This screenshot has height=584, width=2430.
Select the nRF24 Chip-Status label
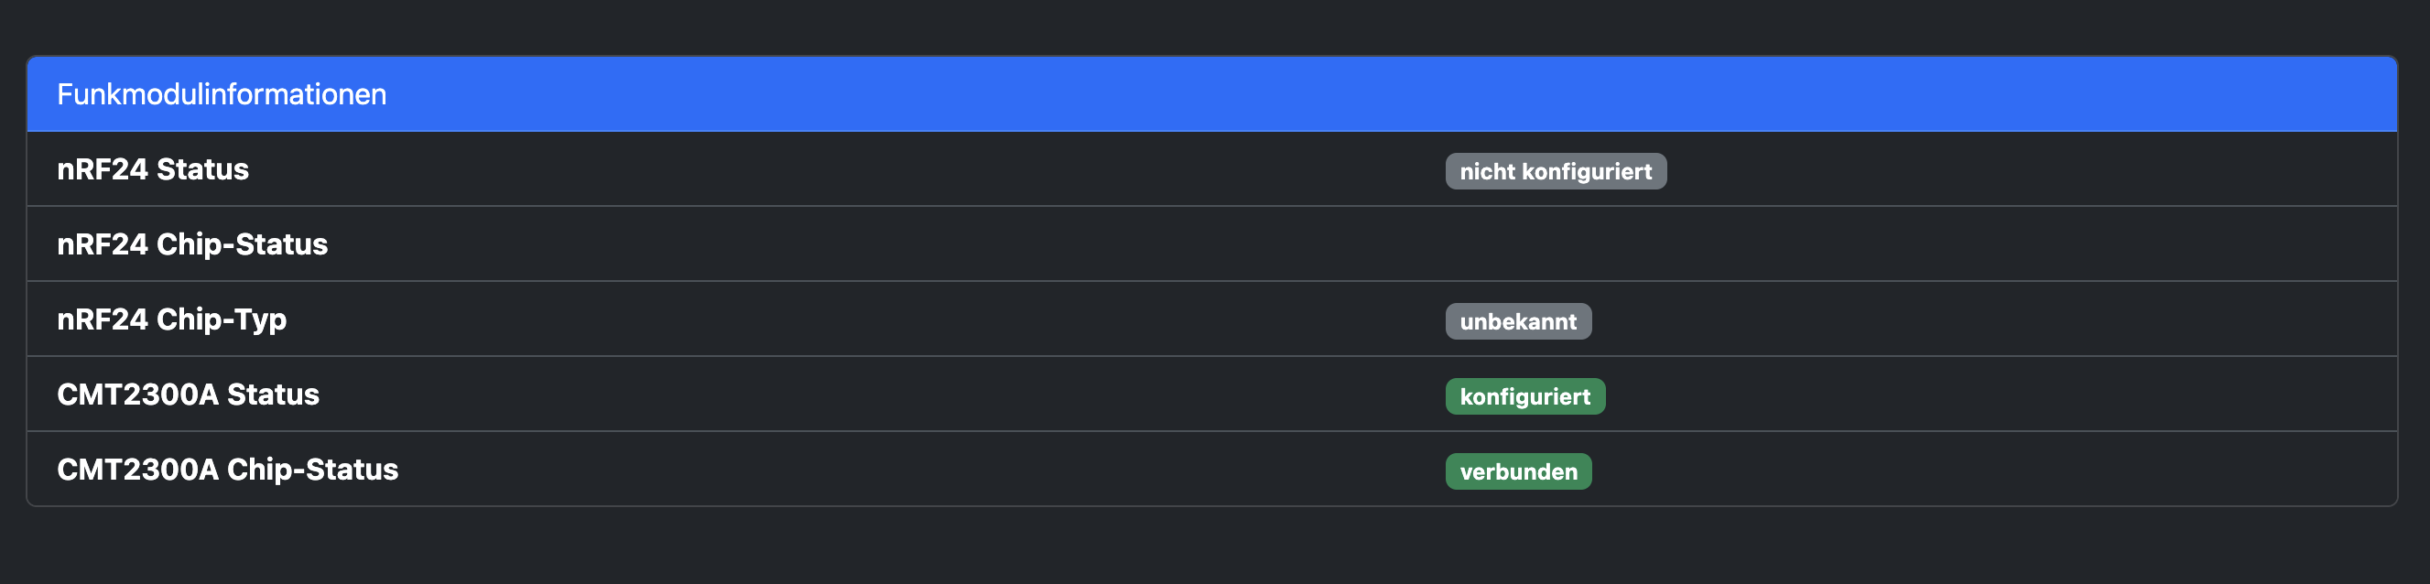(x=192, y=244)
